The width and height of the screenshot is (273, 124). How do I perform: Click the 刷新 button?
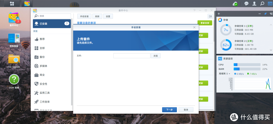[x=97, y=16]
